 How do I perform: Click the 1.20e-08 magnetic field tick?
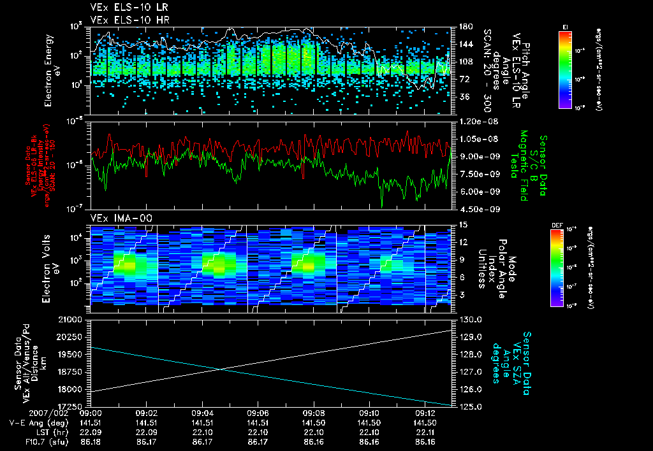pyautogui.click(x=478, y=122)
